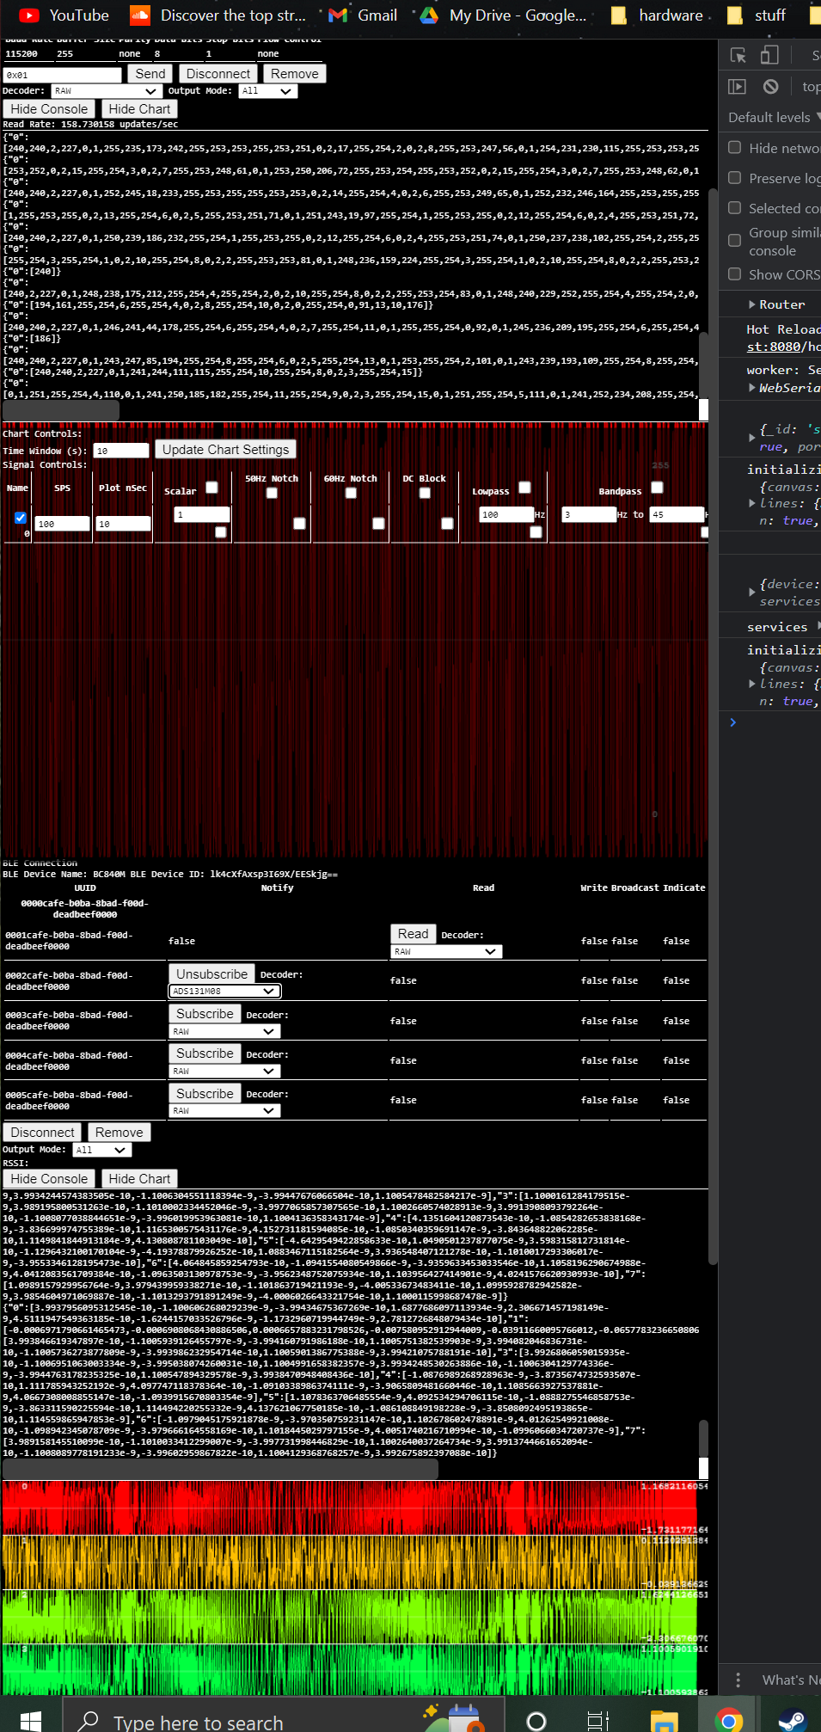Image resolution: width=821 pixels, height=1732 pixels.
Task: Toggle the signal 0 enable checkbox
Action: pos(21,518)
